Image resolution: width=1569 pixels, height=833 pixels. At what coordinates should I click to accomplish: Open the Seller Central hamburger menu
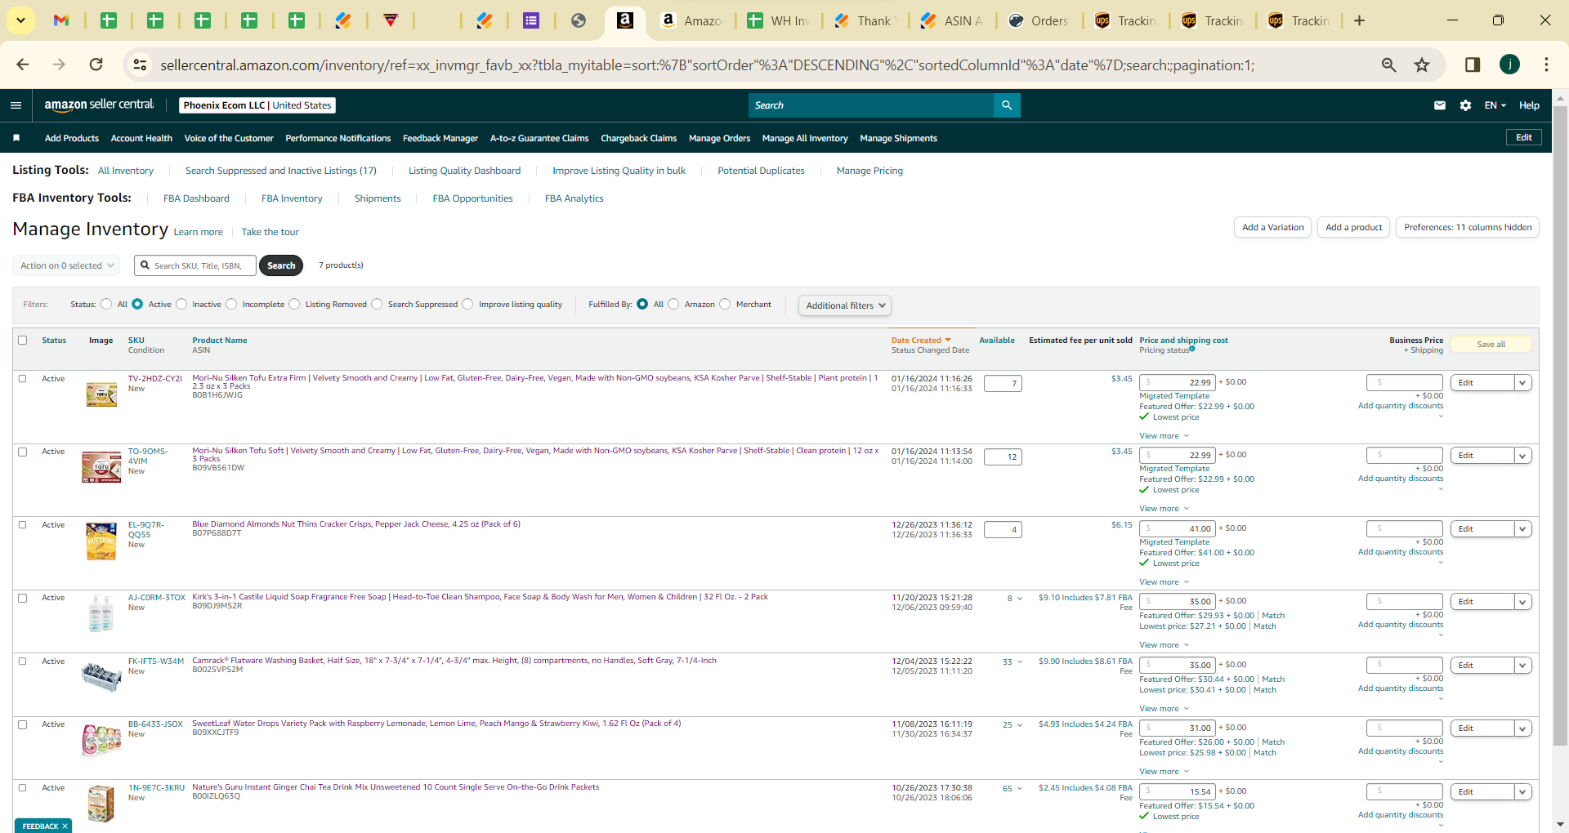16,105
